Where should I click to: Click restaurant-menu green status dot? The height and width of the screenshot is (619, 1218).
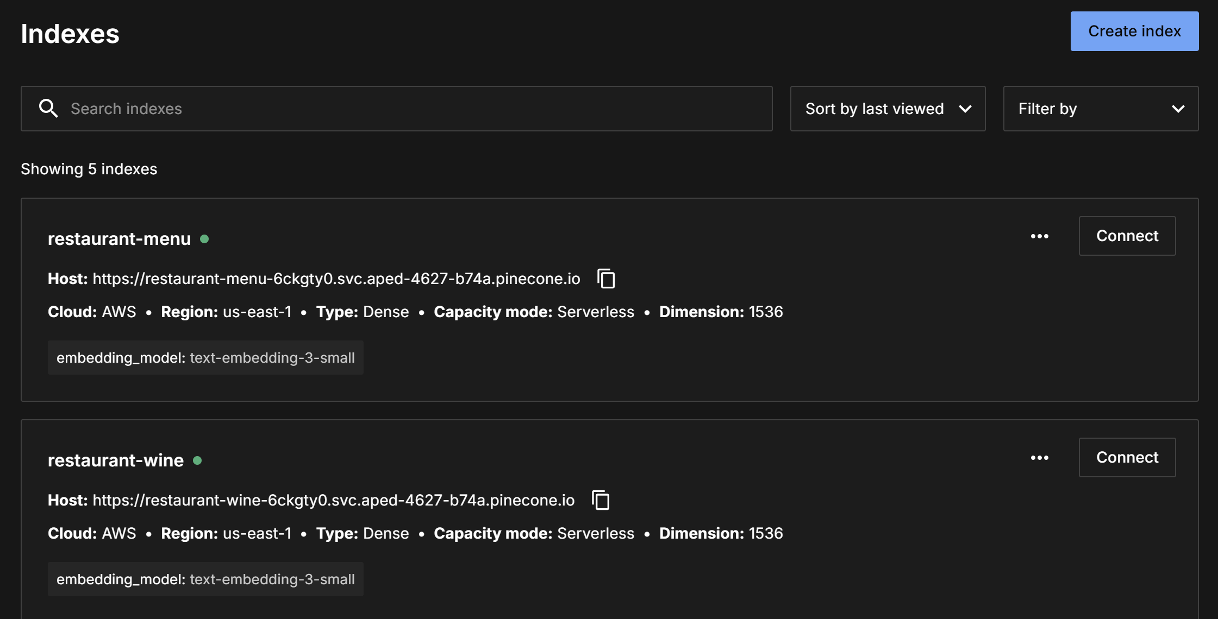204,239
